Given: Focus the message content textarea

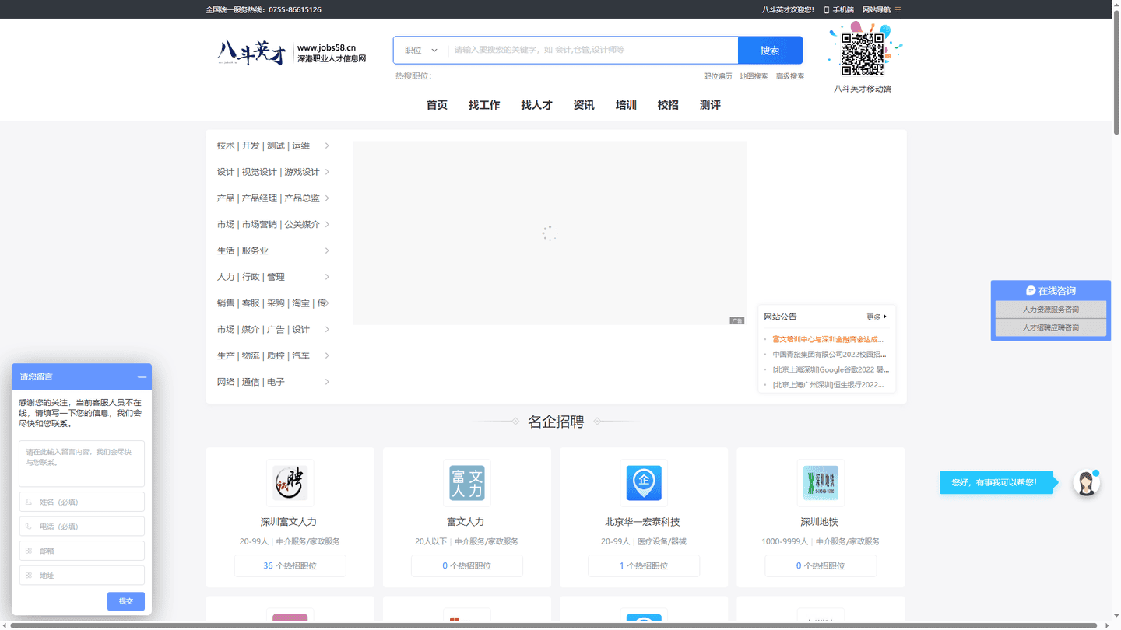Looking at the screenshot, I should click(82, 464).
